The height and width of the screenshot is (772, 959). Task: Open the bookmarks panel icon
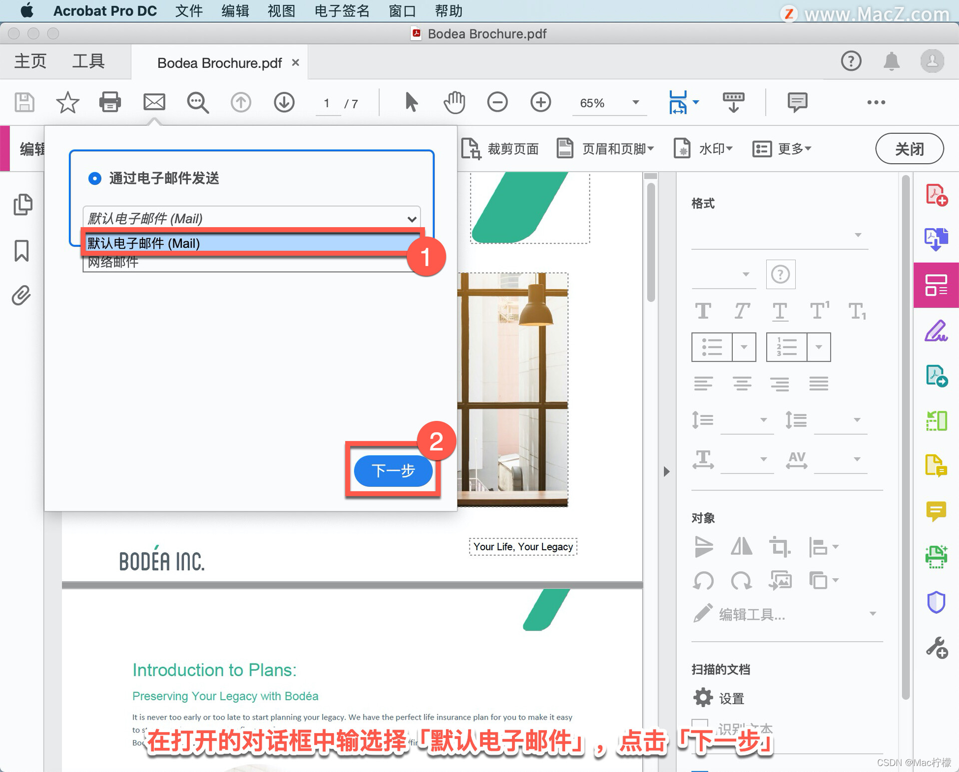tap(21, 251)
